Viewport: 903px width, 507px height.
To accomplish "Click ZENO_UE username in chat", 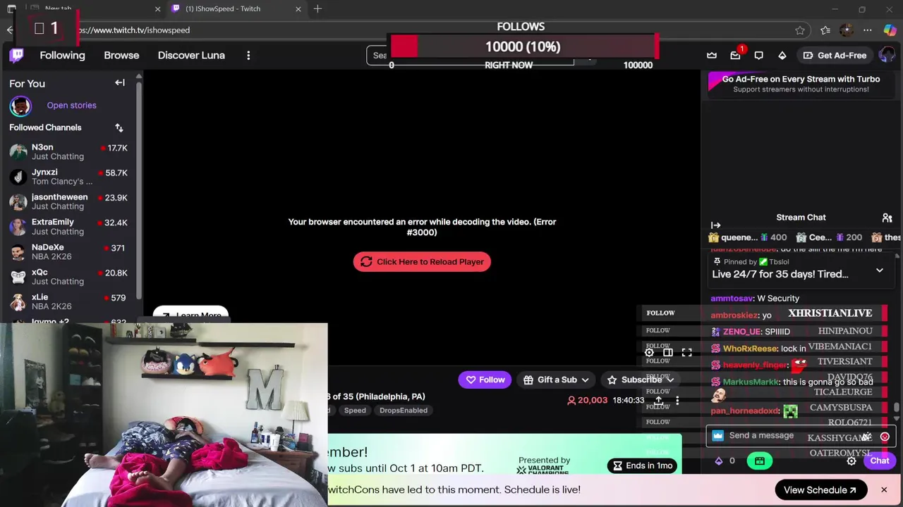I will point(742,332).
